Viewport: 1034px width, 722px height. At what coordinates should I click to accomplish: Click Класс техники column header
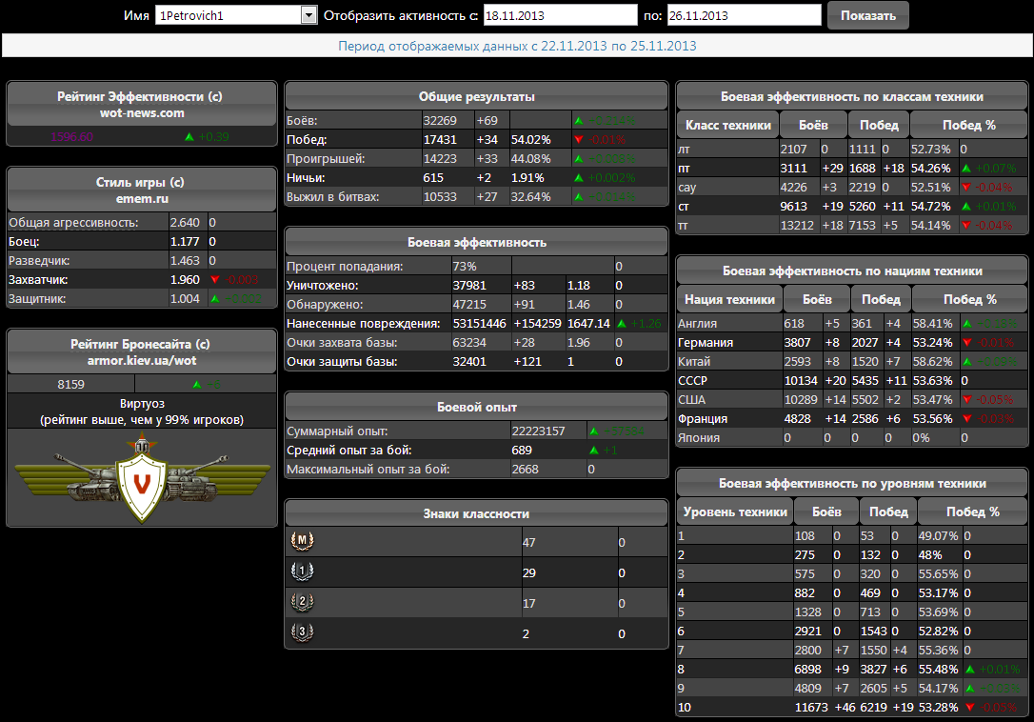click(727, 125)
